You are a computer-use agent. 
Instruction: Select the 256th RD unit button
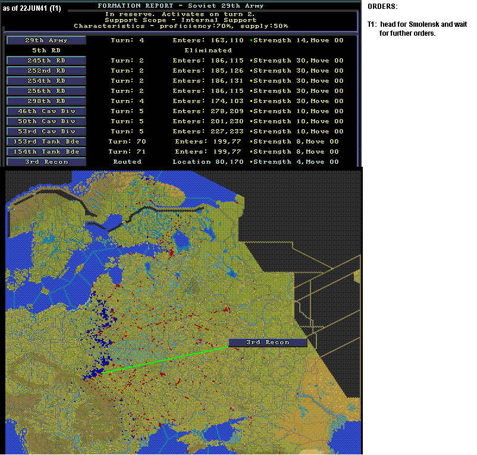[46, 91]
